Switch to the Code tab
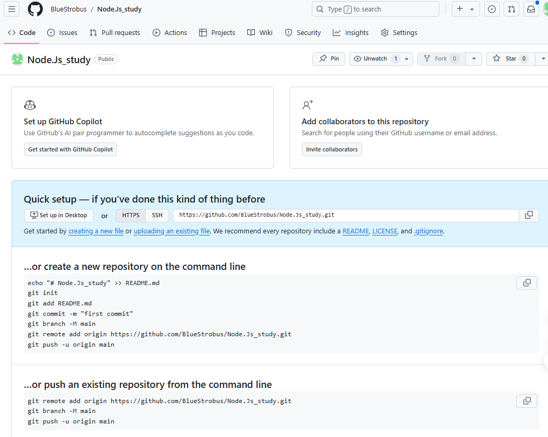The image size is (548, 437). pos(21,32)
